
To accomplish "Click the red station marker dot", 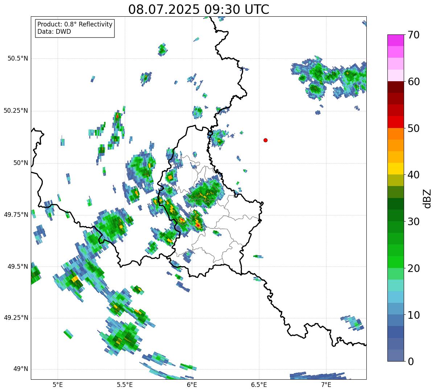I will (x=266, y=140).
